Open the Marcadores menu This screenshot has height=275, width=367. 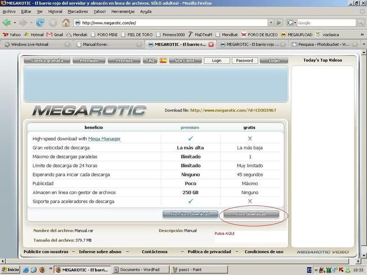[78, 11]
